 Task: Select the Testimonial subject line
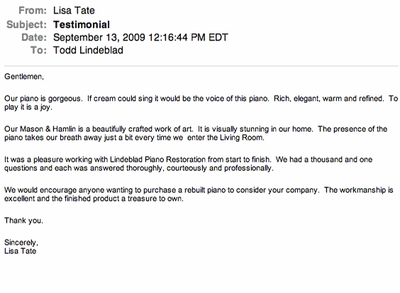pyautogui.click(x=82, y=25)
